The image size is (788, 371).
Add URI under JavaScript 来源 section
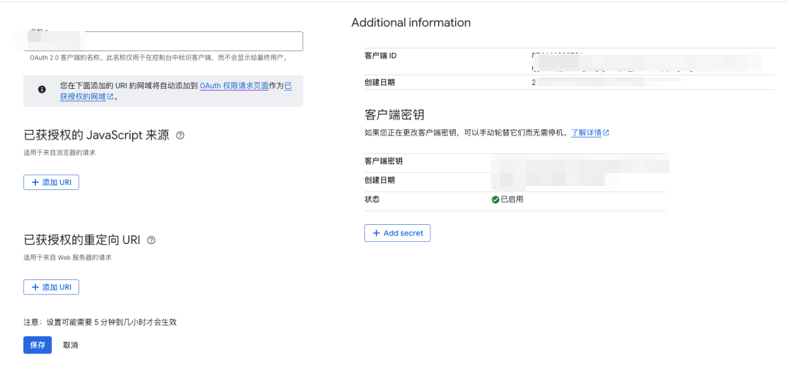coord(51,182)
